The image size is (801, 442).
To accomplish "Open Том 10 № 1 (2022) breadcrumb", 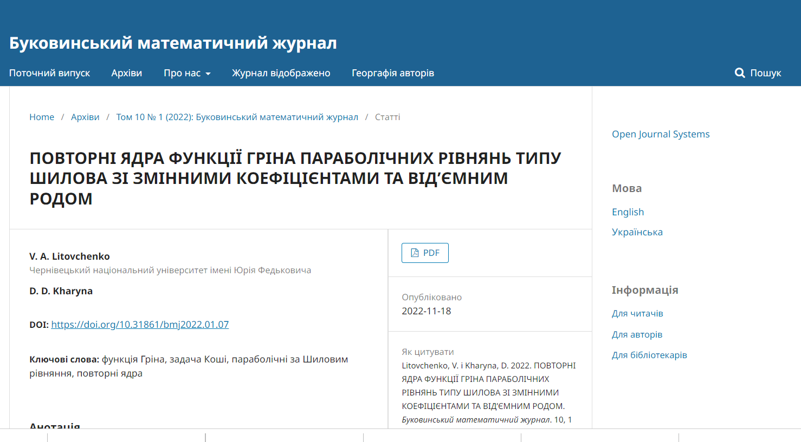I will 237,117.
